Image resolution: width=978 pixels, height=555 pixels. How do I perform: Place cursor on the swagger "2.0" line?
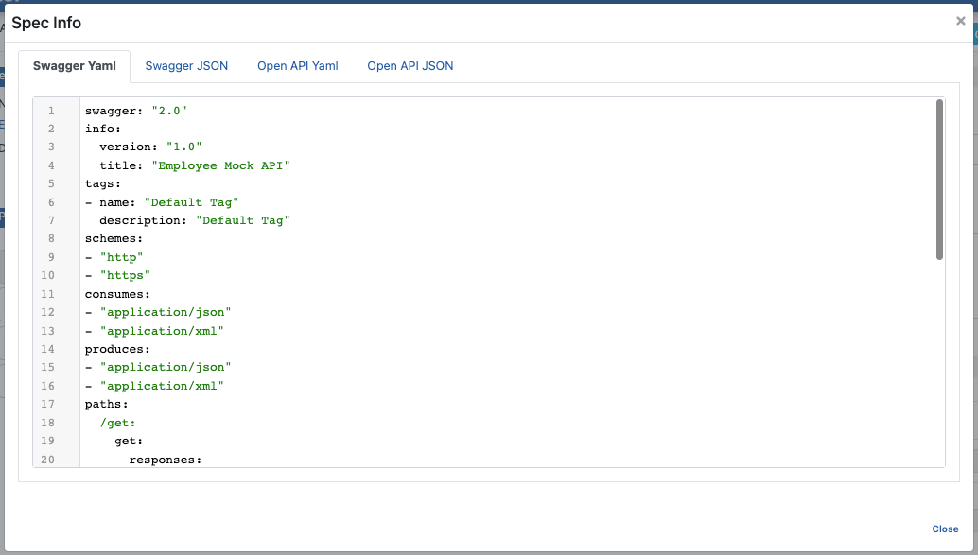click(x=135, y=111)
